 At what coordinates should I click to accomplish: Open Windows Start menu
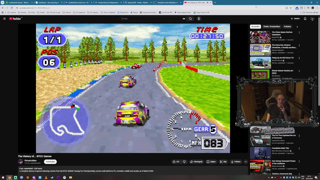[x=3, y=177]
